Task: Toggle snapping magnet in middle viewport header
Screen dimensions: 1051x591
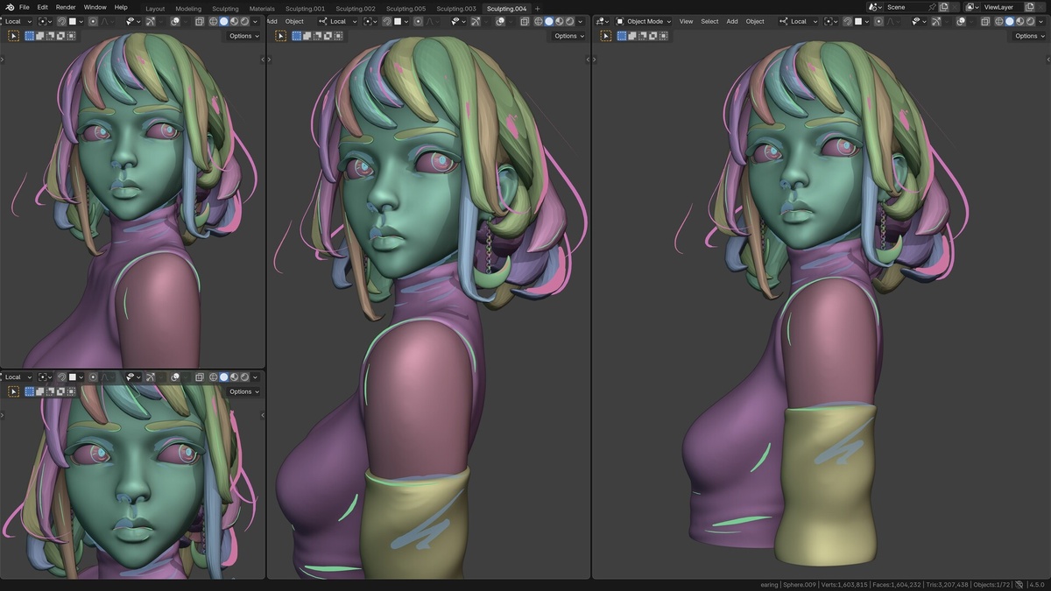Action: [x=388, y=22]
